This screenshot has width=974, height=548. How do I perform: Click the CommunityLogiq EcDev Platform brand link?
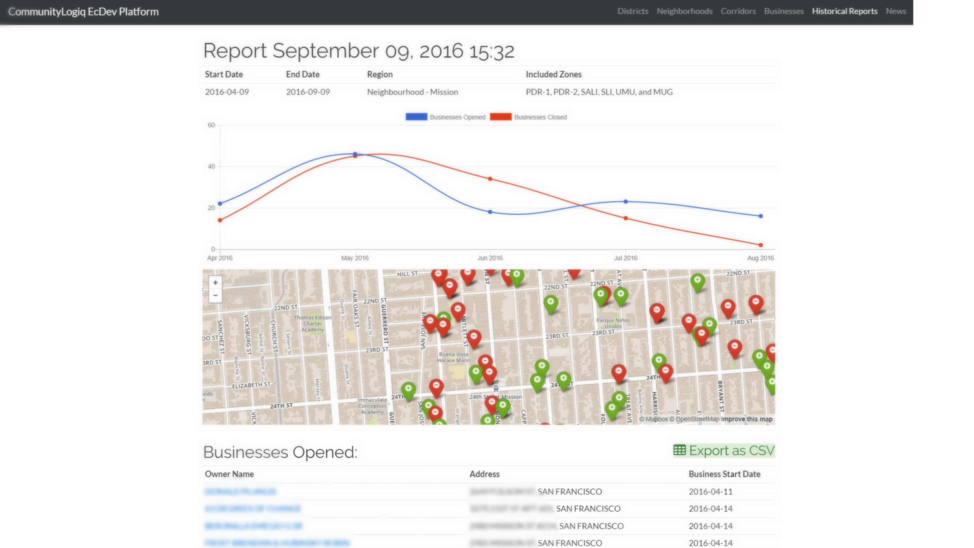tap(84, 12)
